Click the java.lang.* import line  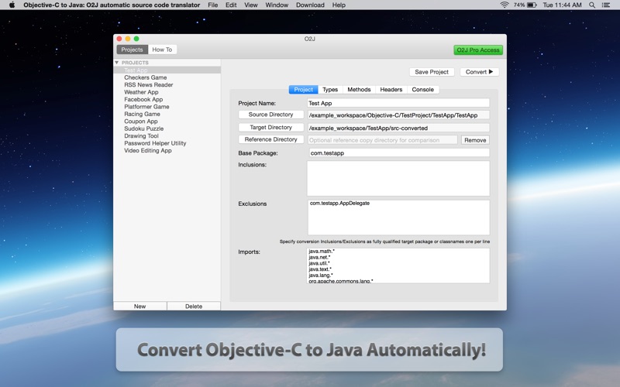tap(321, 275)
